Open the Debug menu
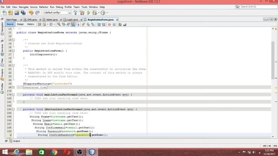The height and width of the screenshot is (156, 278). (60, 7)
